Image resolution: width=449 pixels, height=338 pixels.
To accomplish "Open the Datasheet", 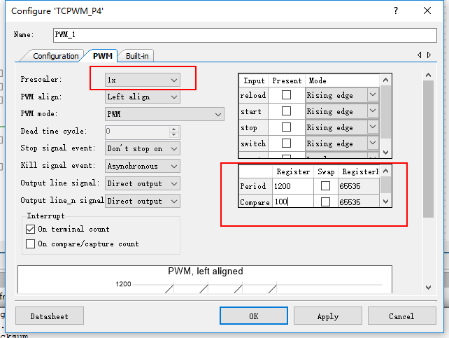I will click(x=50, y=316).
